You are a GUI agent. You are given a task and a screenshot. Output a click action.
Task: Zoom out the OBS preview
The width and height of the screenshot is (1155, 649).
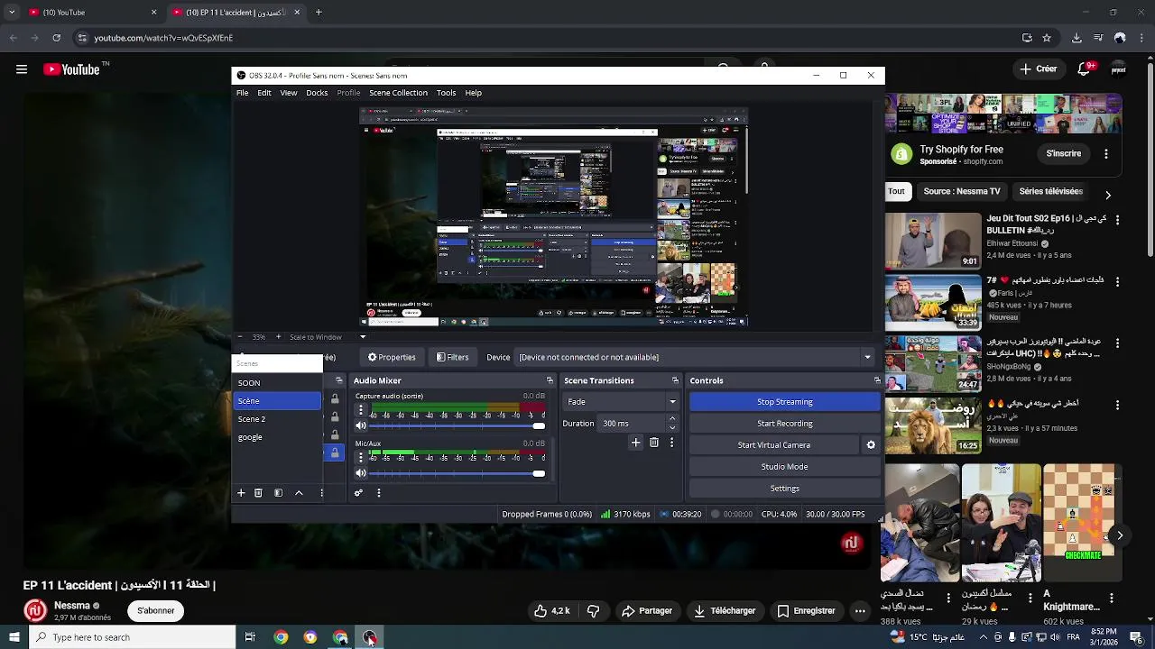239,337
